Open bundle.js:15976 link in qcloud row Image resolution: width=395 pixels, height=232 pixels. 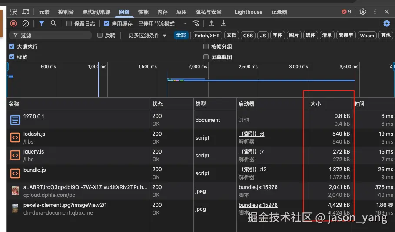tap(258, 187)
